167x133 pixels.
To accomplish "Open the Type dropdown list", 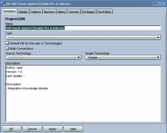I will click(83, 38).
